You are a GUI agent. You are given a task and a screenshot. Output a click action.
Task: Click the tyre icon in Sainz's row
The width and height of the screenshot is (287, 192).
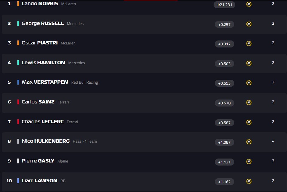[249, 103]
